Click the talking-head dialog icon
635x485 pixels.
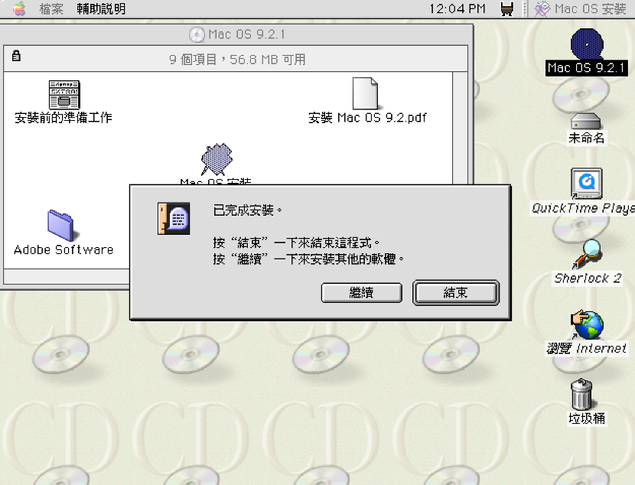(174, 219)
